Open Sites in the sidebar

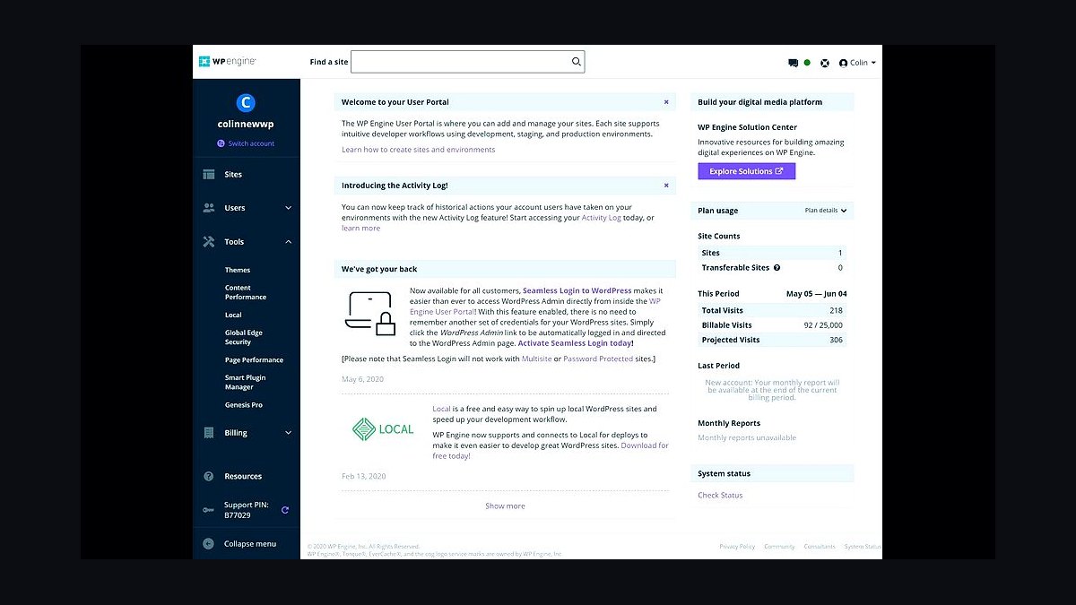233,175
